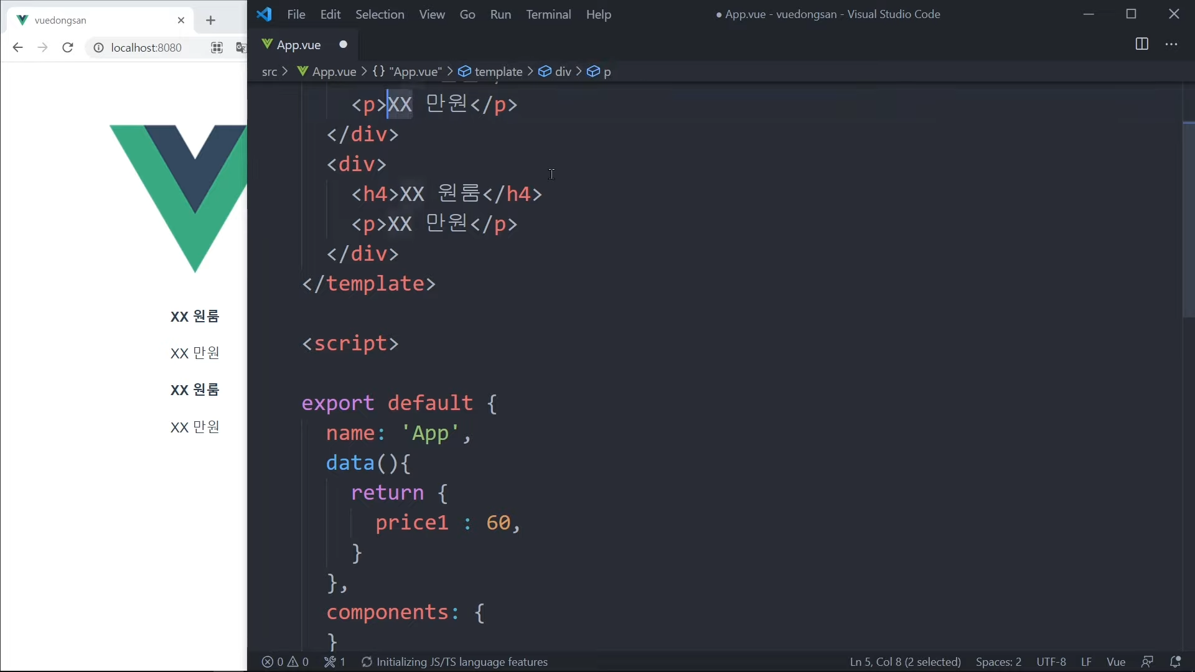Change indentation via Spaces: 2
Screen dimensions: 1195x672
[998, 661]
